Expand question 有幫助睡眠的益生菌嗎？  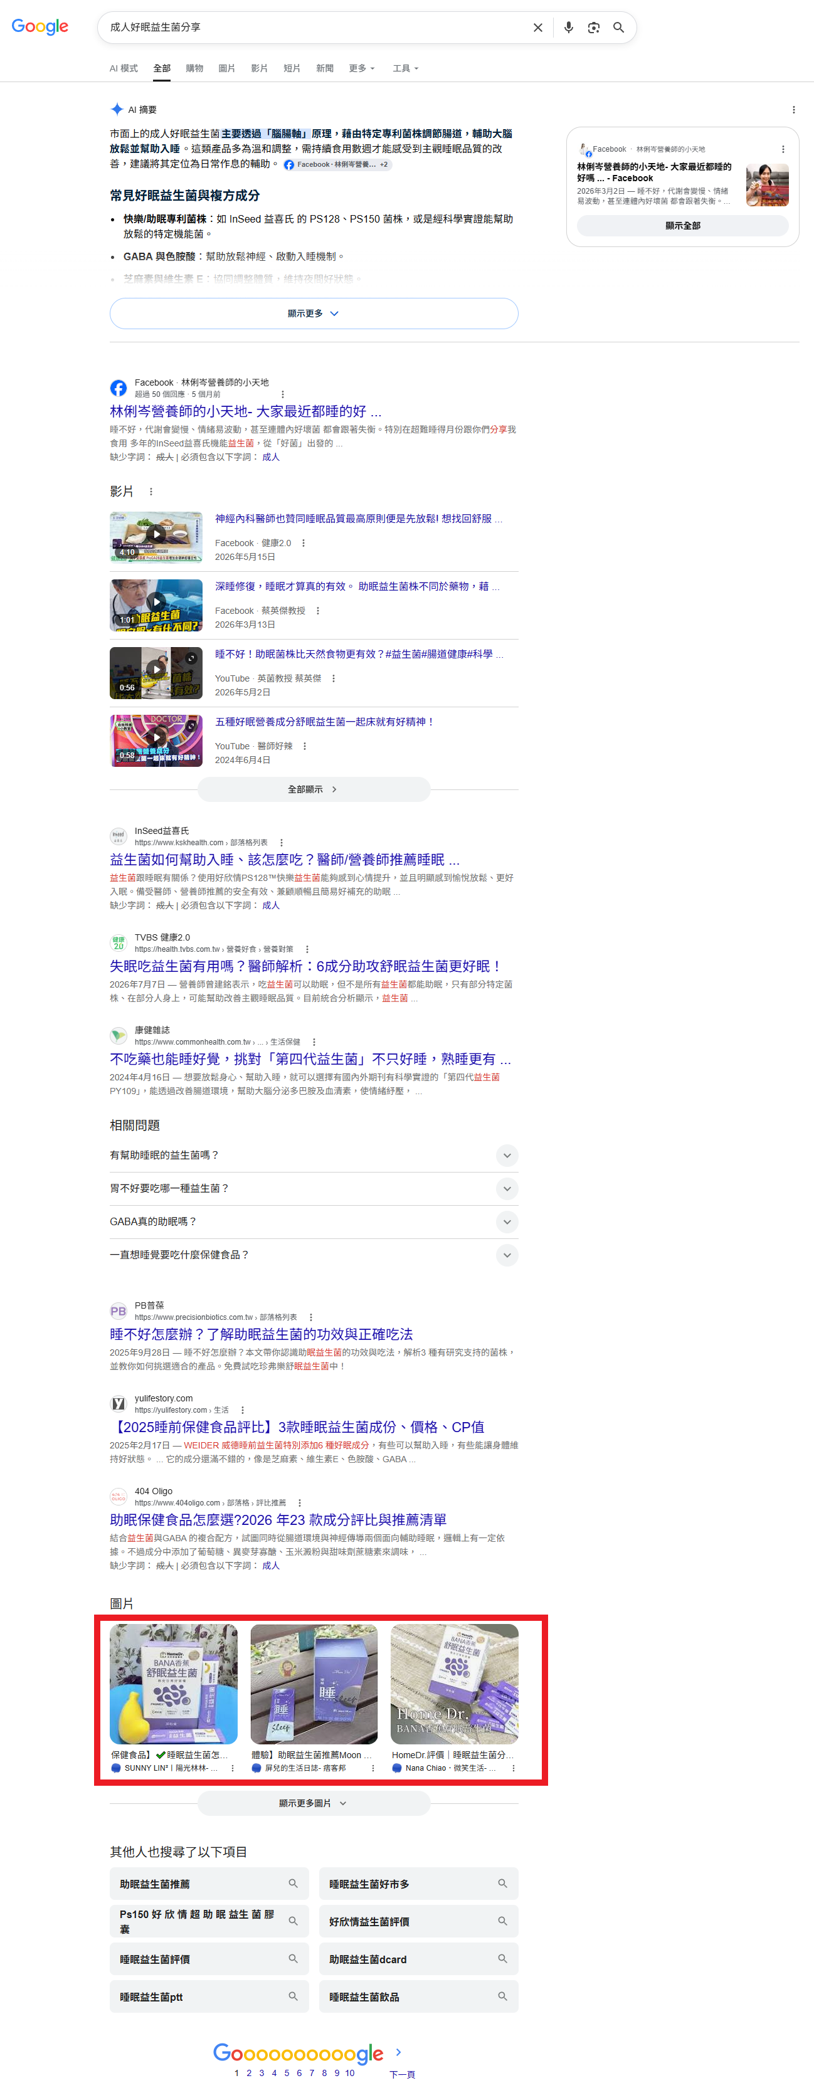314,1156
